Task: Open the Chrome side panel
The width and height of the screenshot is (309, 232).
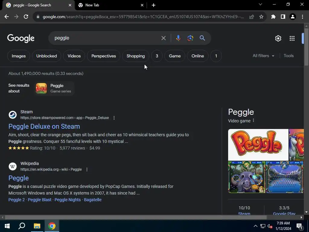Action: click(x=283, y=17)
